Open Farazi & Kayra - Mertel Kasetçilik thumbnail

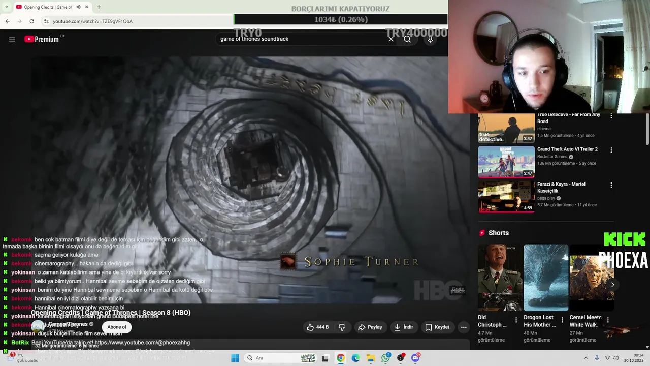pyautogui.click(x=506, y=197)
